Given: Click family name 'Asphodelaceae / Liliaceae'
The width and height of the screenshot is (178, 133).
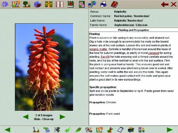Looking at the screenshot, I should [x=131, y=25].
